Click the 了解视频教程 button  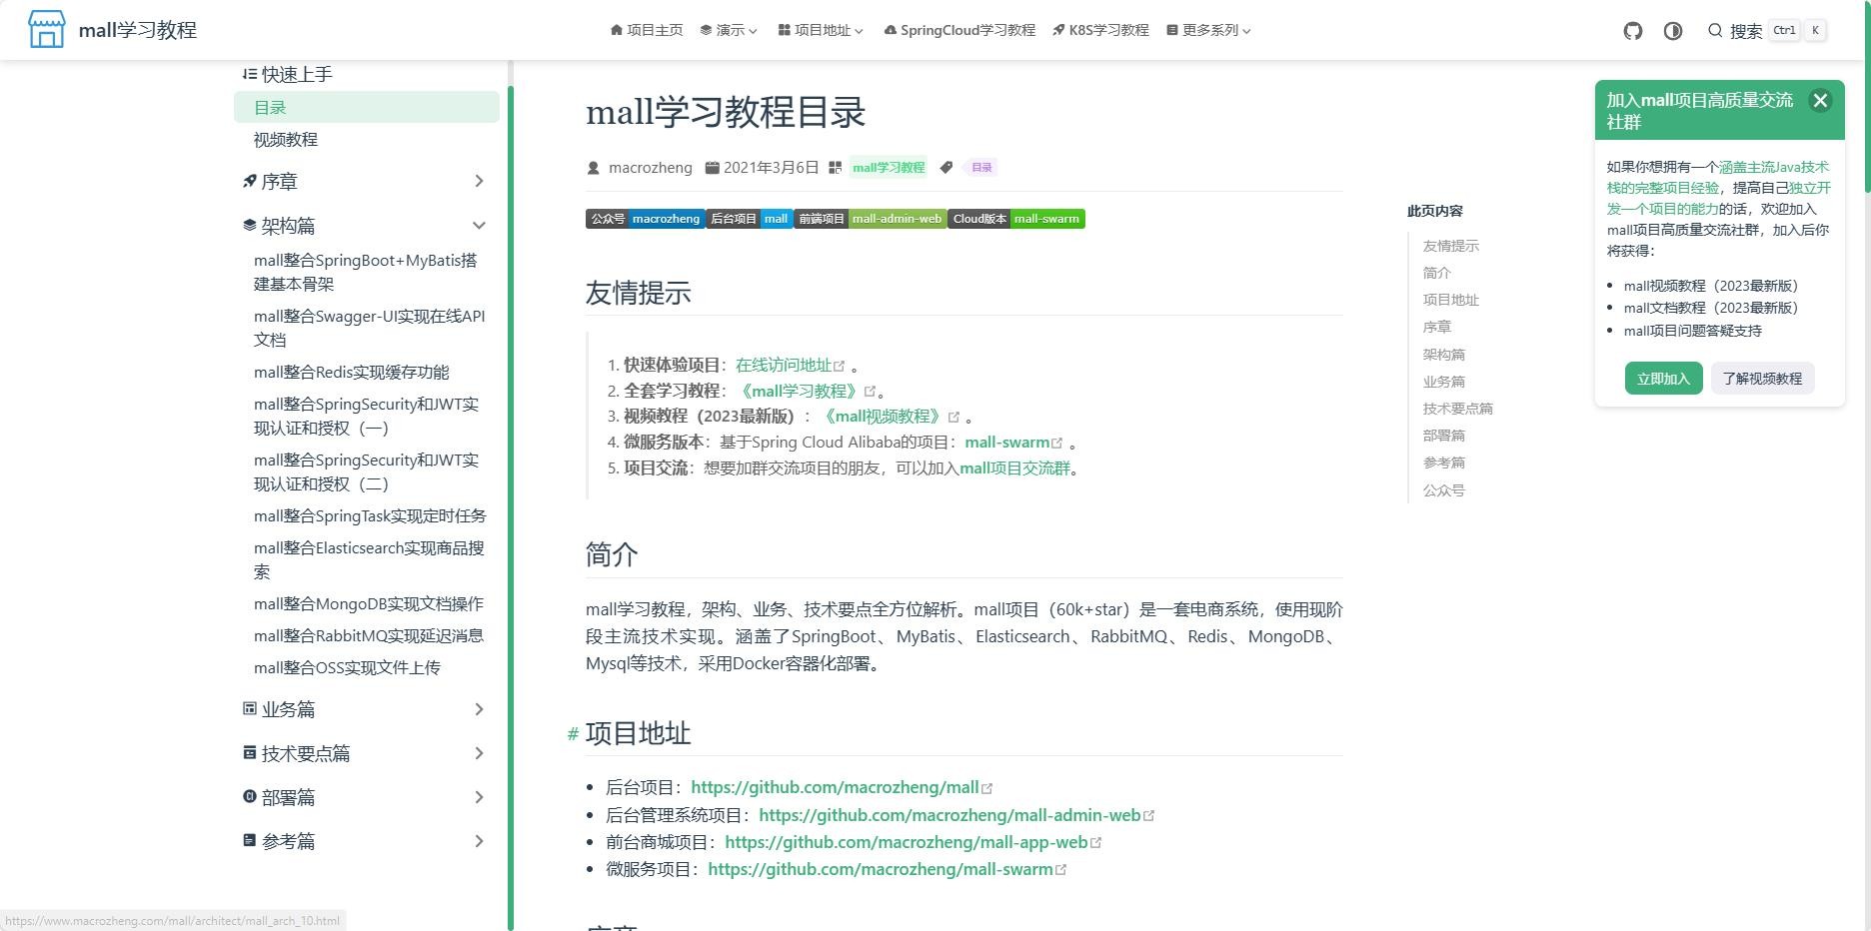click(1762, 379)
